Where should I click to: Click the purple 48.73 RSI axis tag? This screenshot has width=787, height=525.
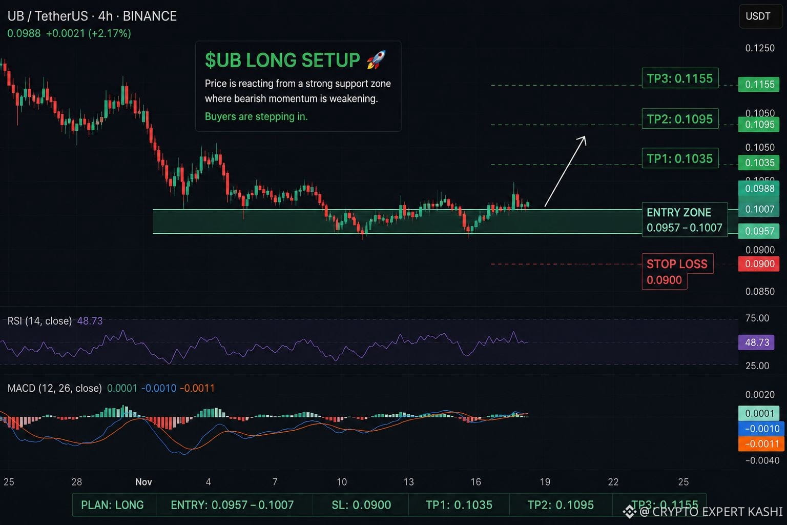click(x=756, y=342)
